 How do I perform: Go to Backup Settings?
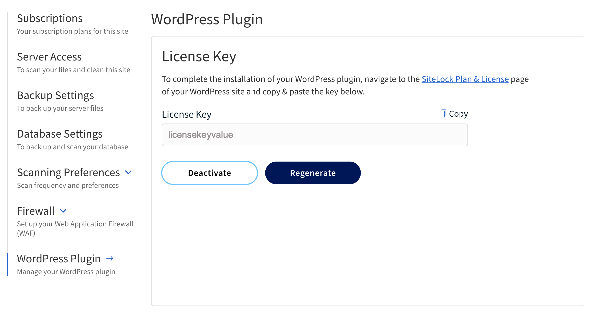[x=55, y=95]
